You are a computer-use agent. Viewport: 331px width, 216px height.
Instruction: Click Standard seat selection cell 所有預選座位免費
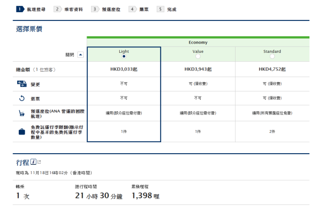[272, 113]
